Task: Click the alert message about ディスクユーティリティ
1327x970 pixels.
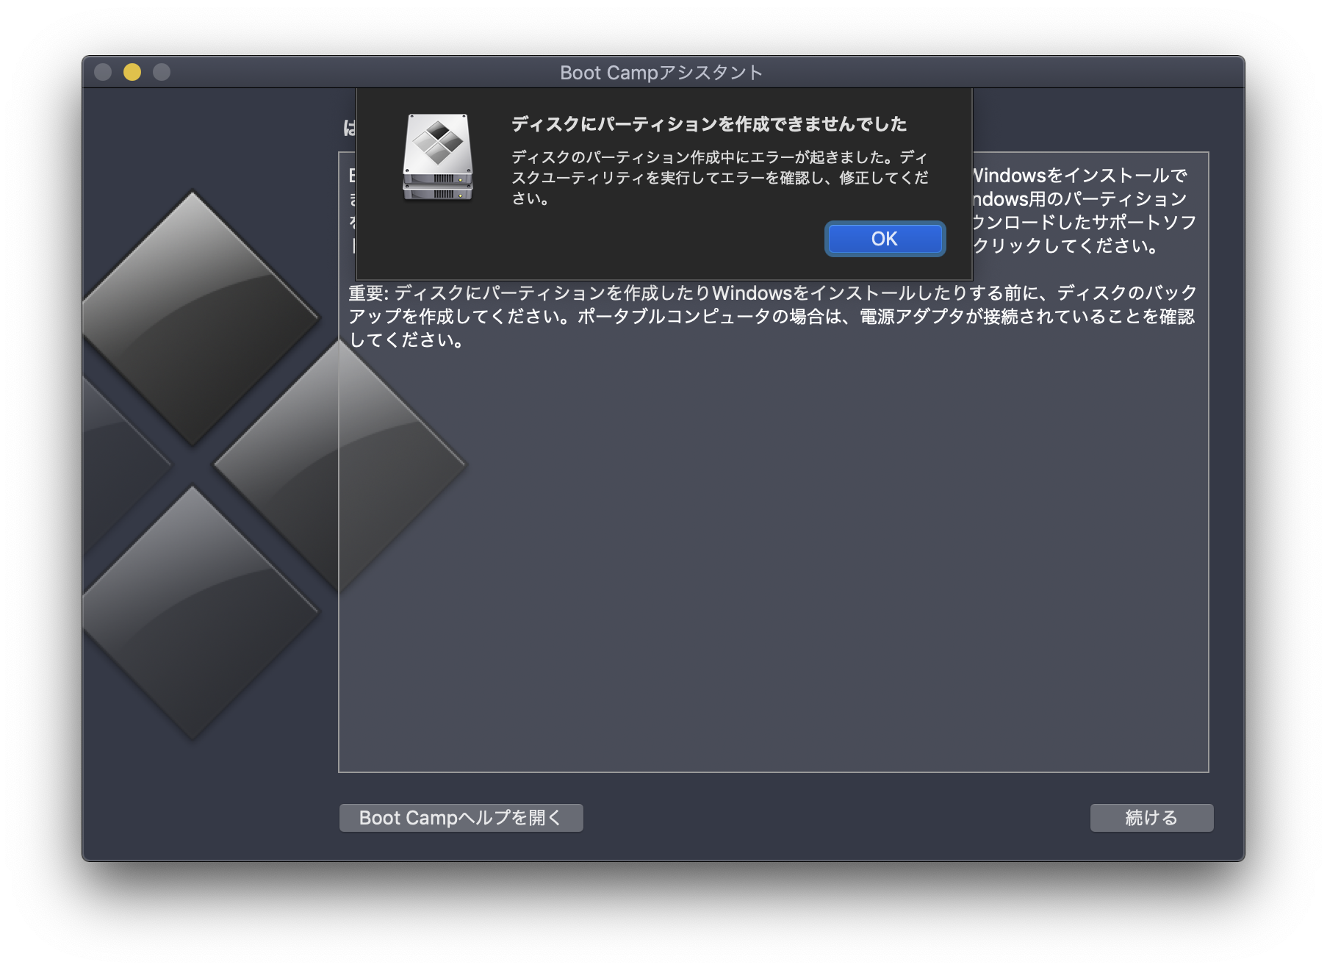Action: click(720, 178)
